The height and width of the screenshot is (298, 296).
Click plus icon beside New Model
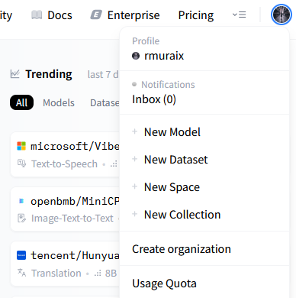pyautogui.click(x=135, y=131)
